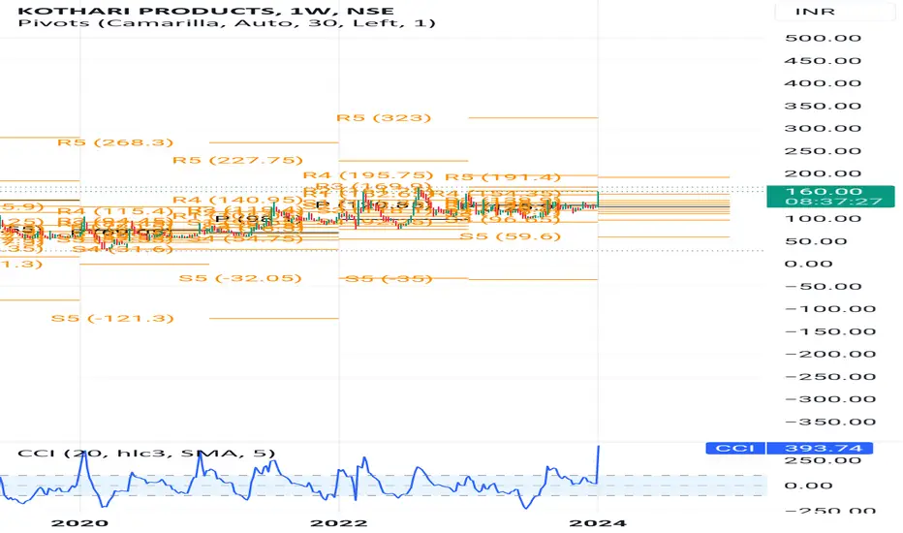
Task: Click the 2022 label on the time axis
Action: tap(339, 522)
